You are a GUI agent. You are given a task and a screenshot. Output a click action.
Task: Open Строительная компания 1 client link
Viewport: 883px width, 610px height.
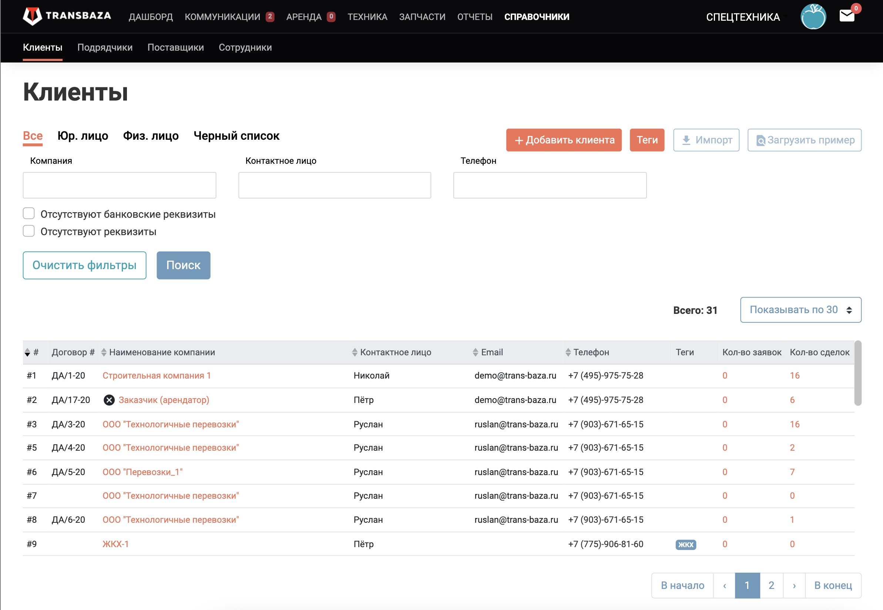157,375
